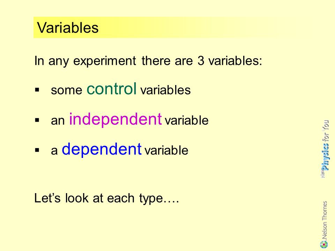Click the New Physics for You logo
Image resolution: width=335 pixels, height=251 pixels.
pos(325,149)
